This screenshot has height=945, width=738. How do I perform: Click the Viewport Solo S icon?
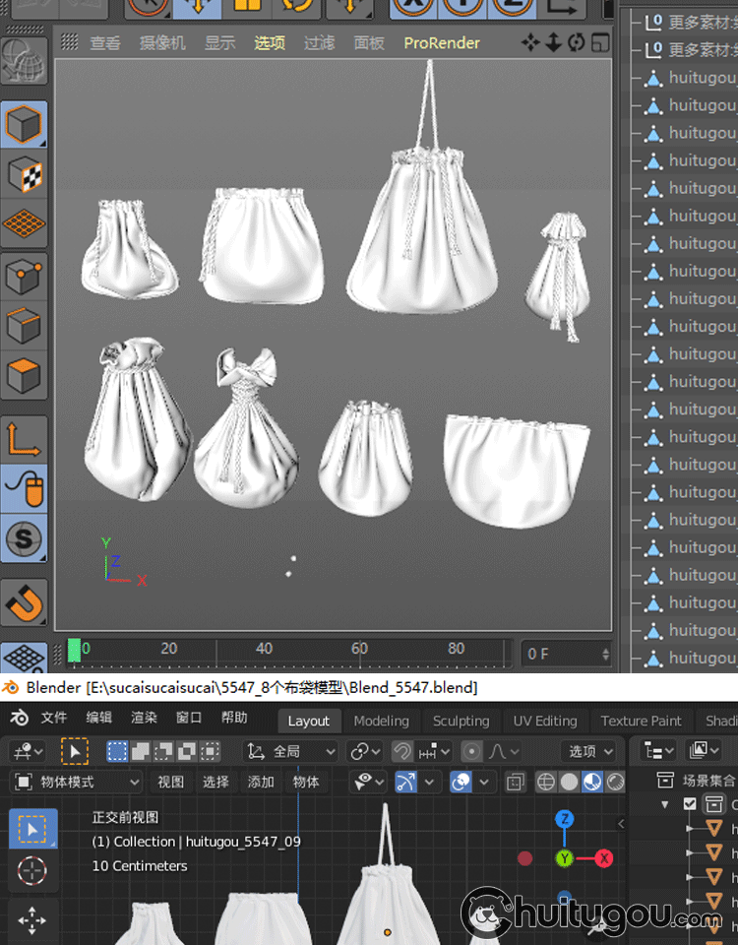24,538
